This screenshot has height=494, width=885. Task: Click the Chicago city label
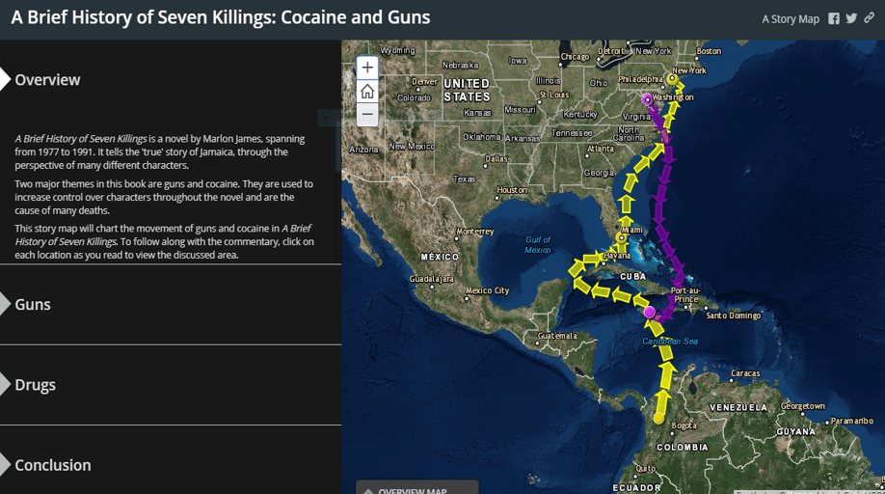575,57
